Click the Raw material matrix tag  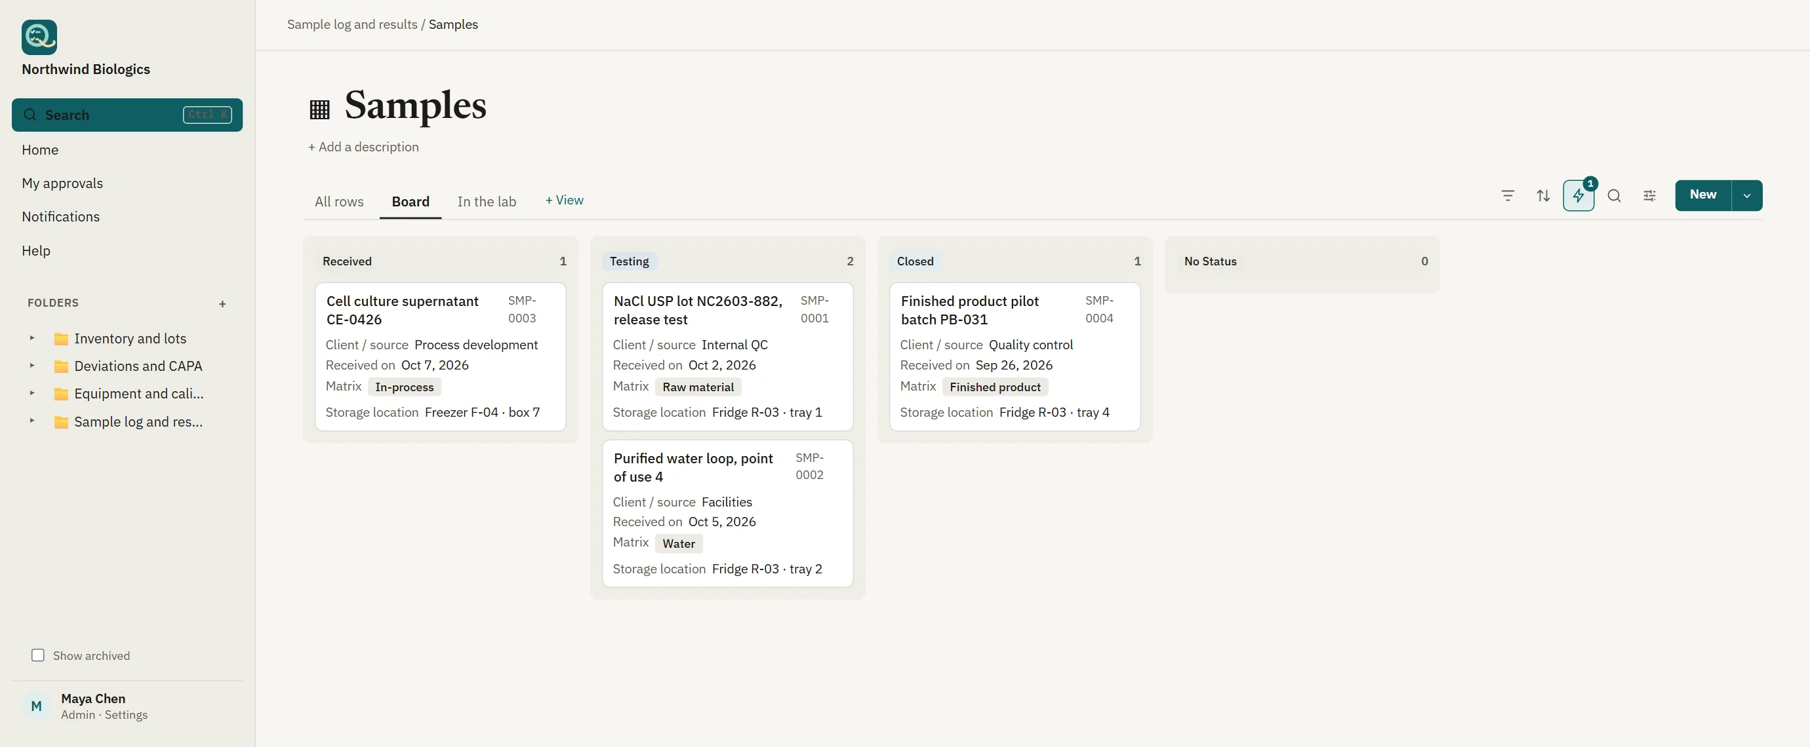coord(698,387)
